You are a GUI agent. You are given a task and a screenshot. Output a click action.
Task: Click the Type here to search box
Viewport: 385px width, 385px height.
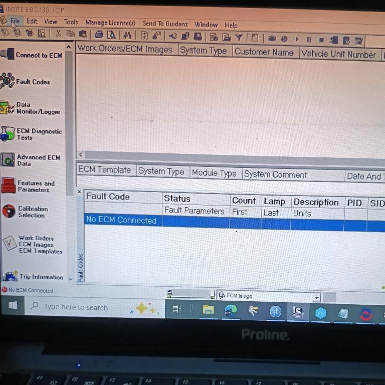click(95, 307)
